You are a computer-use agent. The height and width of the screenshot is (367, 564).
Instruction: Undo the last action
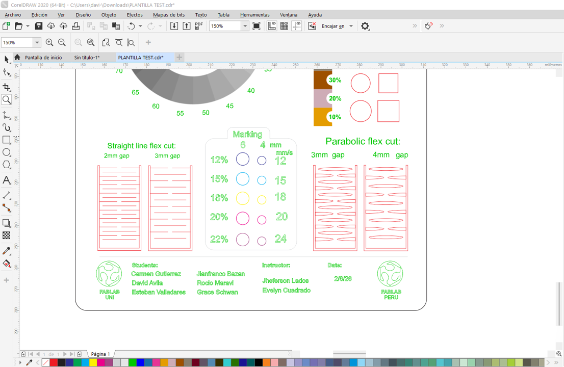coord(131,26)
